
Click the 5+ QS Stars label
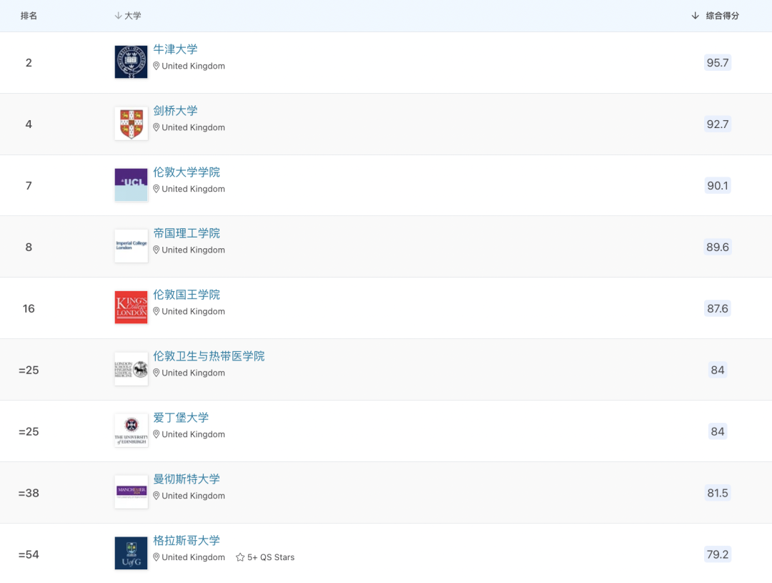(x=271, y=557)
